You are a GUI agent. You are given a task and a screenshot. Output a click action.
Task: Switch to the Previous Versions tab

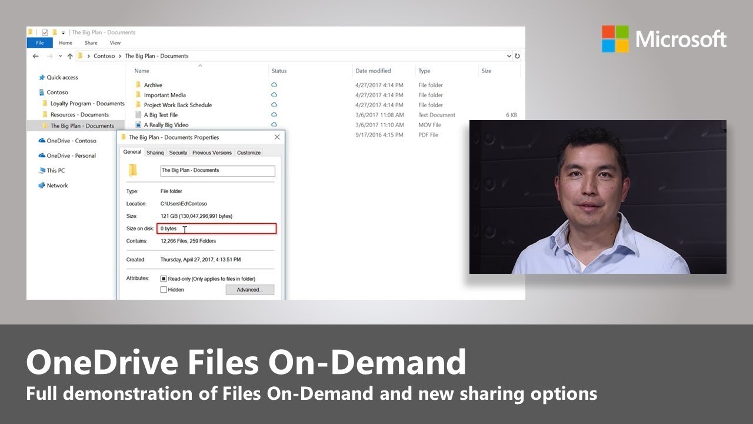tap(212, 153)
